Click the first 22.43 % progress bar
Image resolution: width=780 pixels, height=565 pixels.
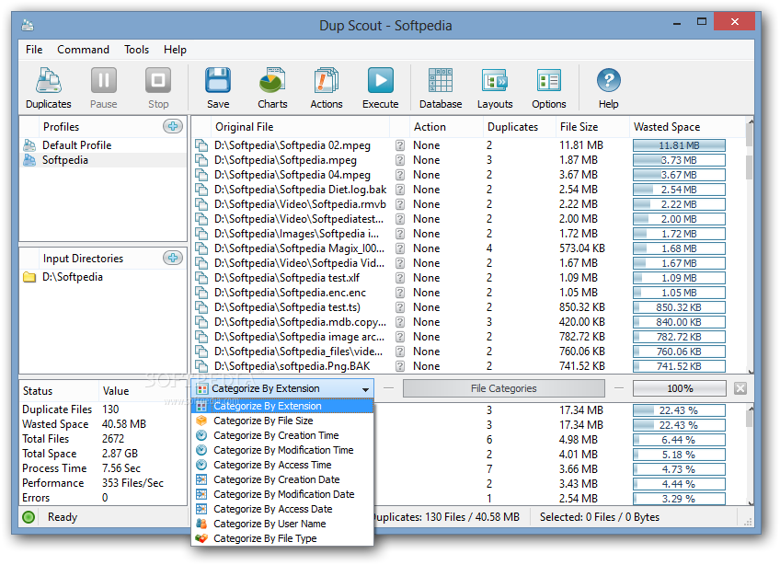click(x=679, y=410)
